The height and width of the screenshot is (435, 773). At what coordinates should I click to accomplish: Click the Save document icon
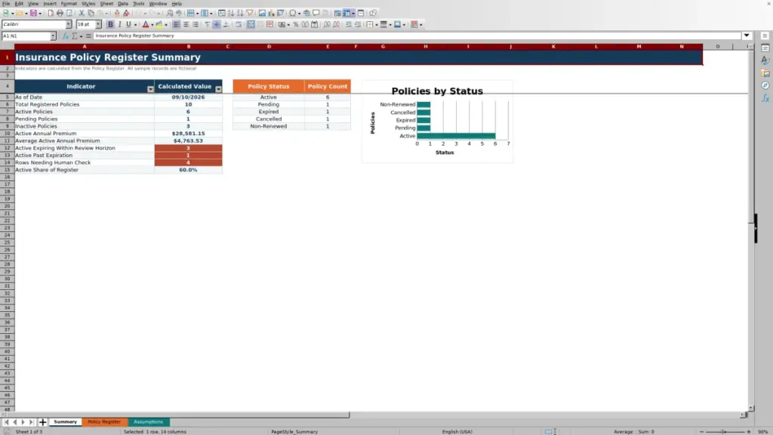33,14
